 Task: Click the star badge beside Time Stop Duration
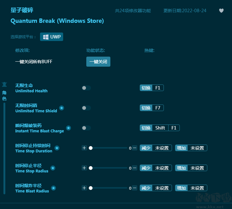[x=57, y=148]
